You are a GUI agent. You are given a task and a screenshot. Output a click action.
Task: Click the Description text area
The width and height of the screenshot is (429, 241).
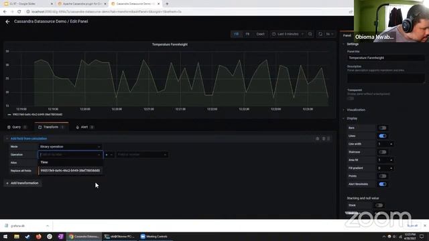pos(386,78)
